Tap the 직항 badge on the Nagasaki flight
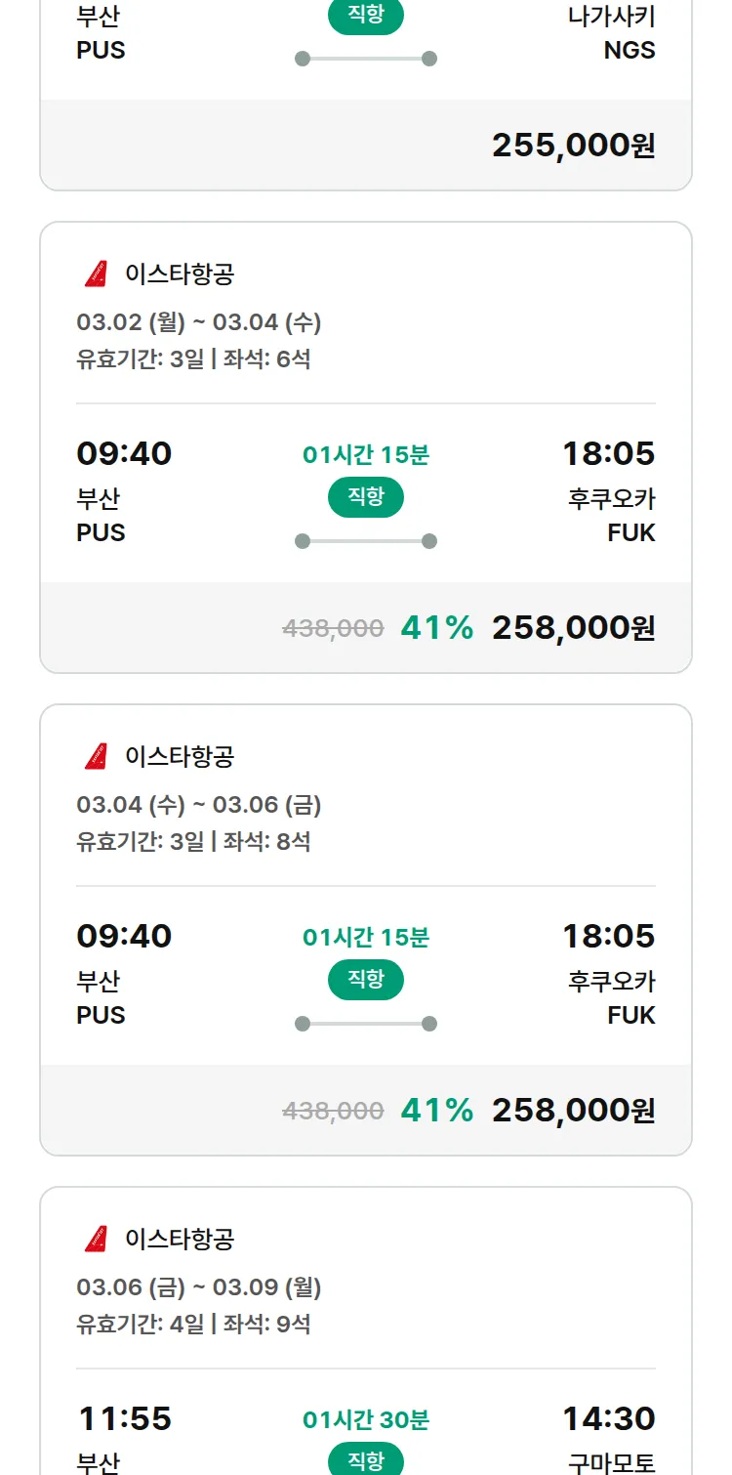732x1475 pixels. [x=366, y=16]
